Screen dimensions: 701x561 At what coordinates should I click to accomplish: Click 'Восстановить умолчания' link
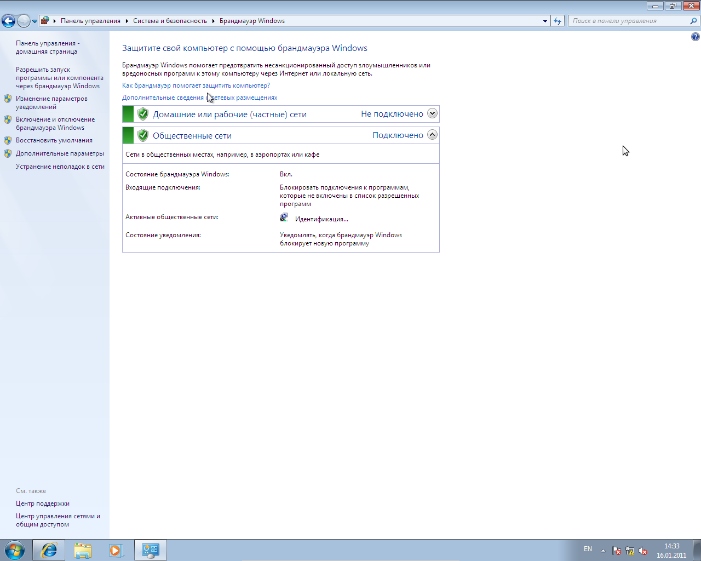coord(54,140)
